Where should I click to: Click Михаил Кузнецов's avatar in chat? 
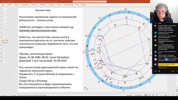pyautogui.click(x=155, y=40)
